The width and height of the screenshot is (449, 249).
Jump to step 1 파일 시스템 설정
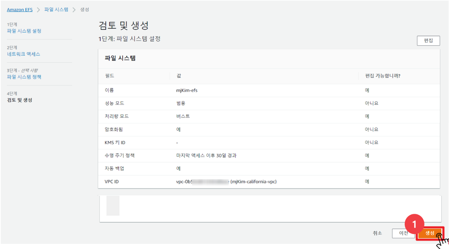24,31
